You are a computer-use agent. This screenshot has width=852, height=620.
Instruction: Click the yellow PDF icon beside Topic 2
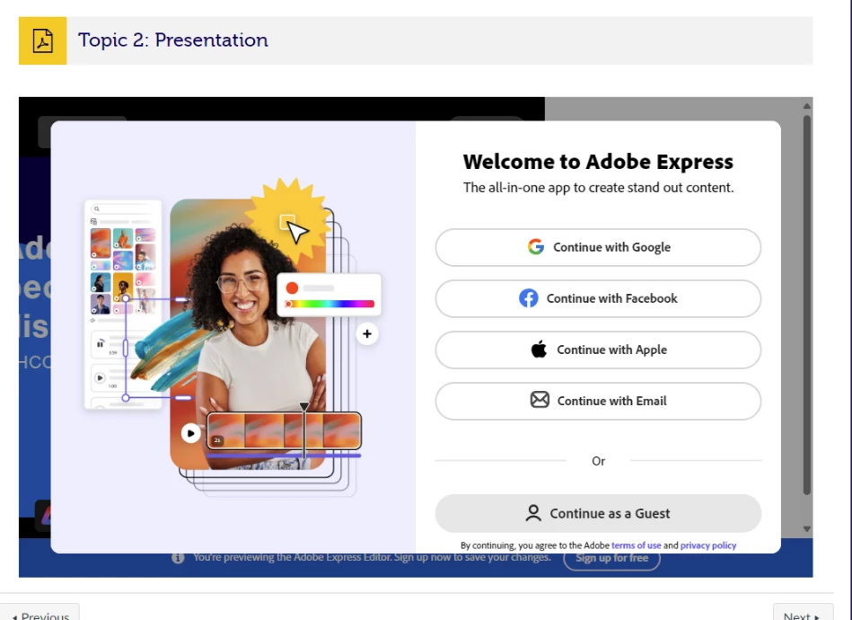tap(42, 40)
